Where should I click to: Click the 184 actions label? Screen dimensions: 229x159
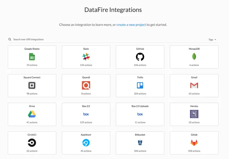(140, 151)
